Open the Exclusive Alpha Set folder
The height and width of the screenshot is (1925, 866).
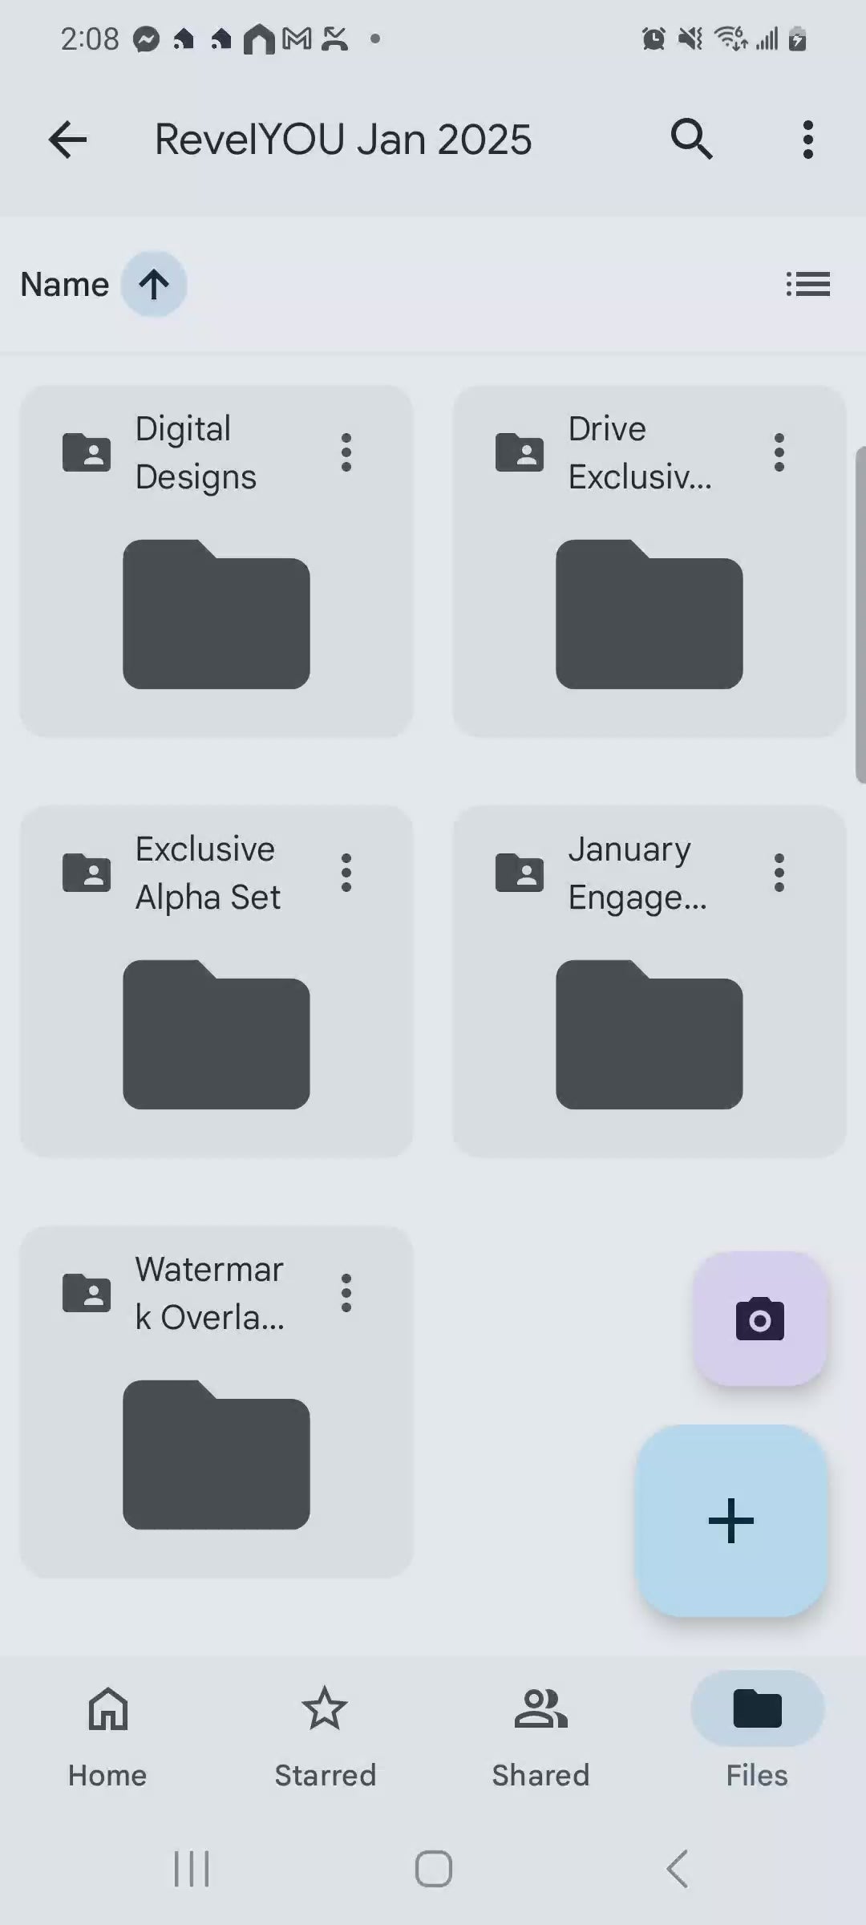tap(216, 1034)
